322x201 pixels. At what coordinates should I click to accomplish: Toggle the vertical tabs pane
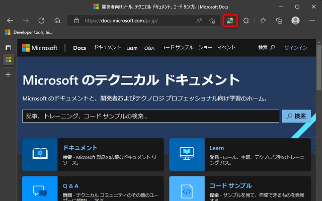(x=8, y=48)
